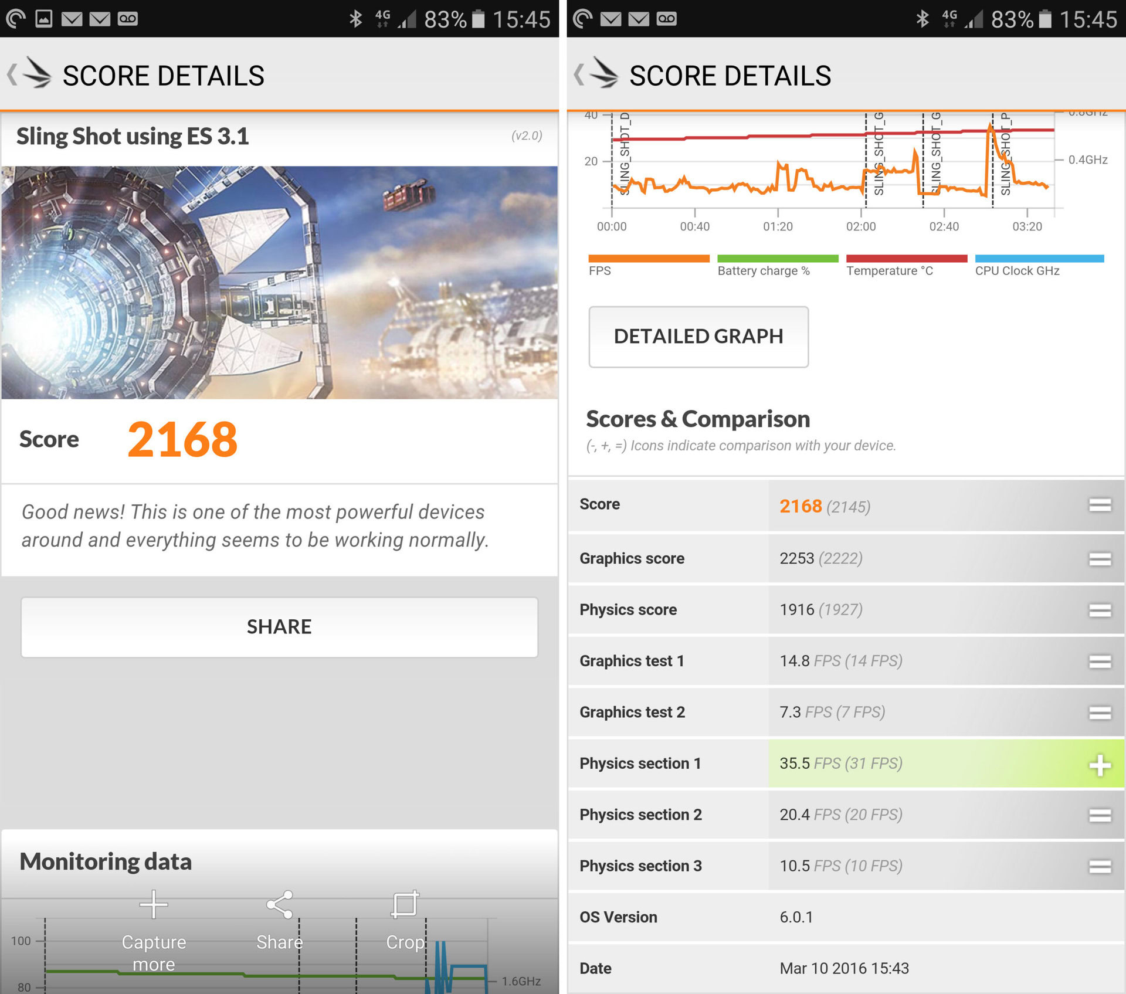Tap the Sling Shot benchmark preview image

point(279,283)
